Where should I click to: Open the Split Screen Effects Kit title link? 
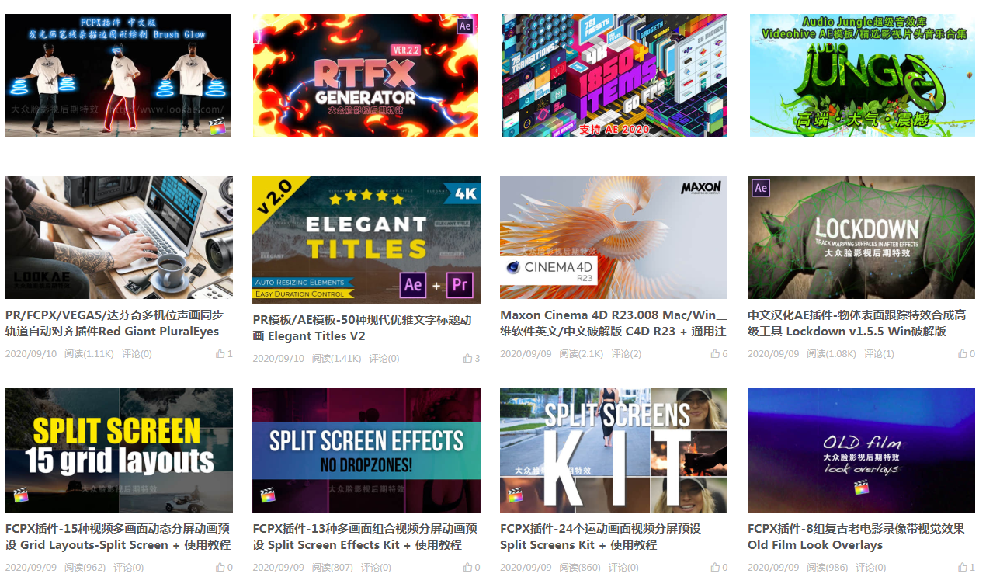(365, 537)
